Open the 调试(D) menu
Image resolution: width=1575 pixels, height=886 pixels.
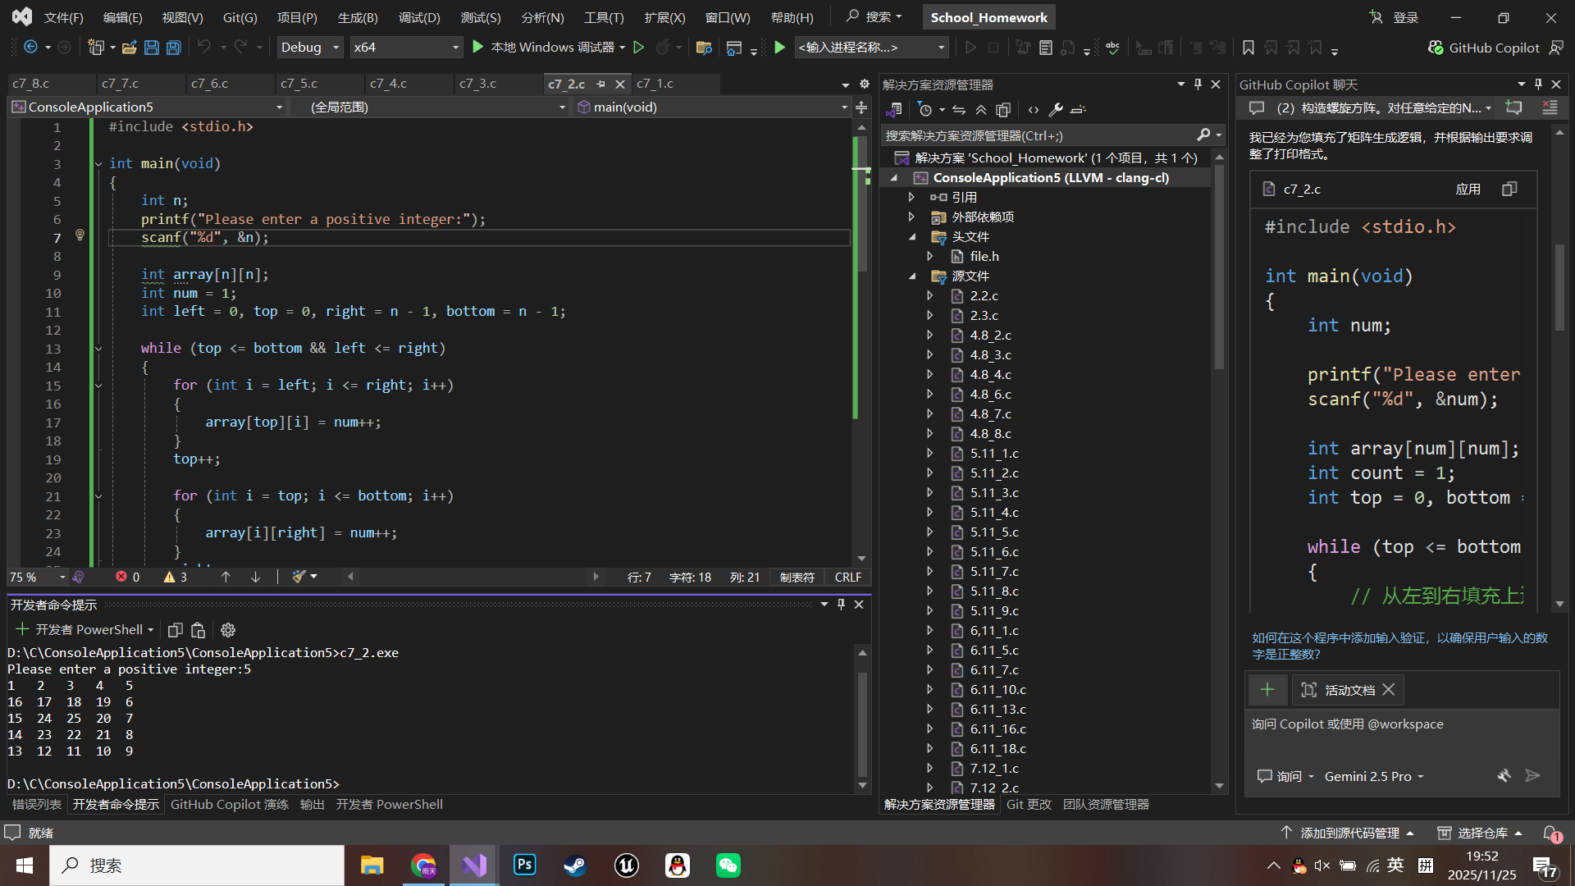pos(418,17)
